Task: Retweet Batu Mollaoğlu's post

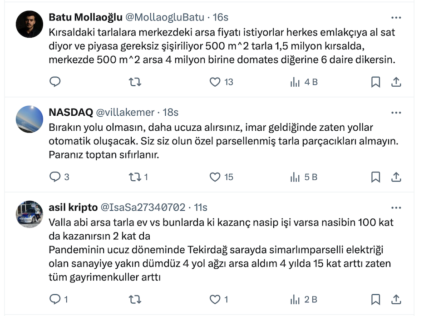Action: click(135, 82)
